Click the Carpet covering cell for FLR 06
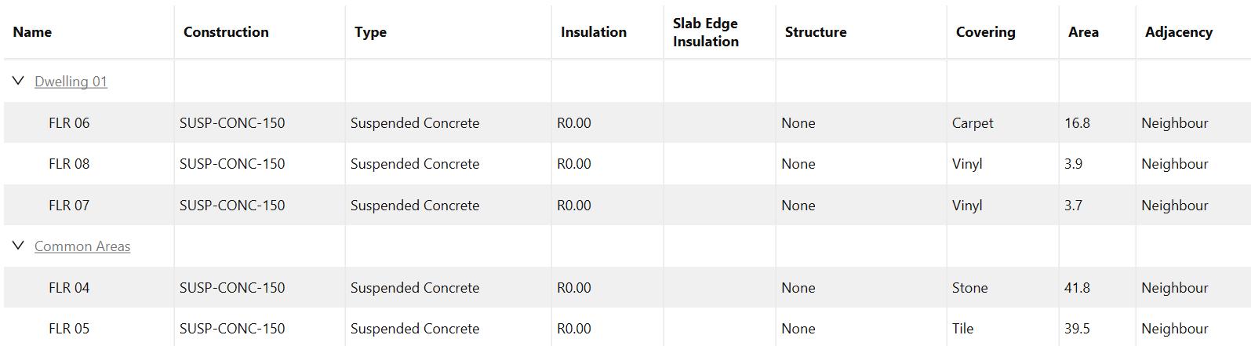 pyautogui.click(x=973, y=123)
